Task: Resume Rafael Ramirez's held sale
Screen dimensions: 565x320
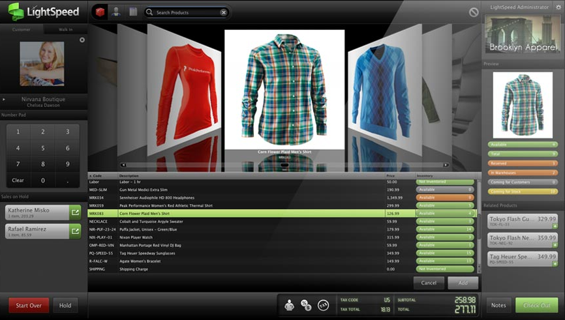Action: (x=75, y=231)
